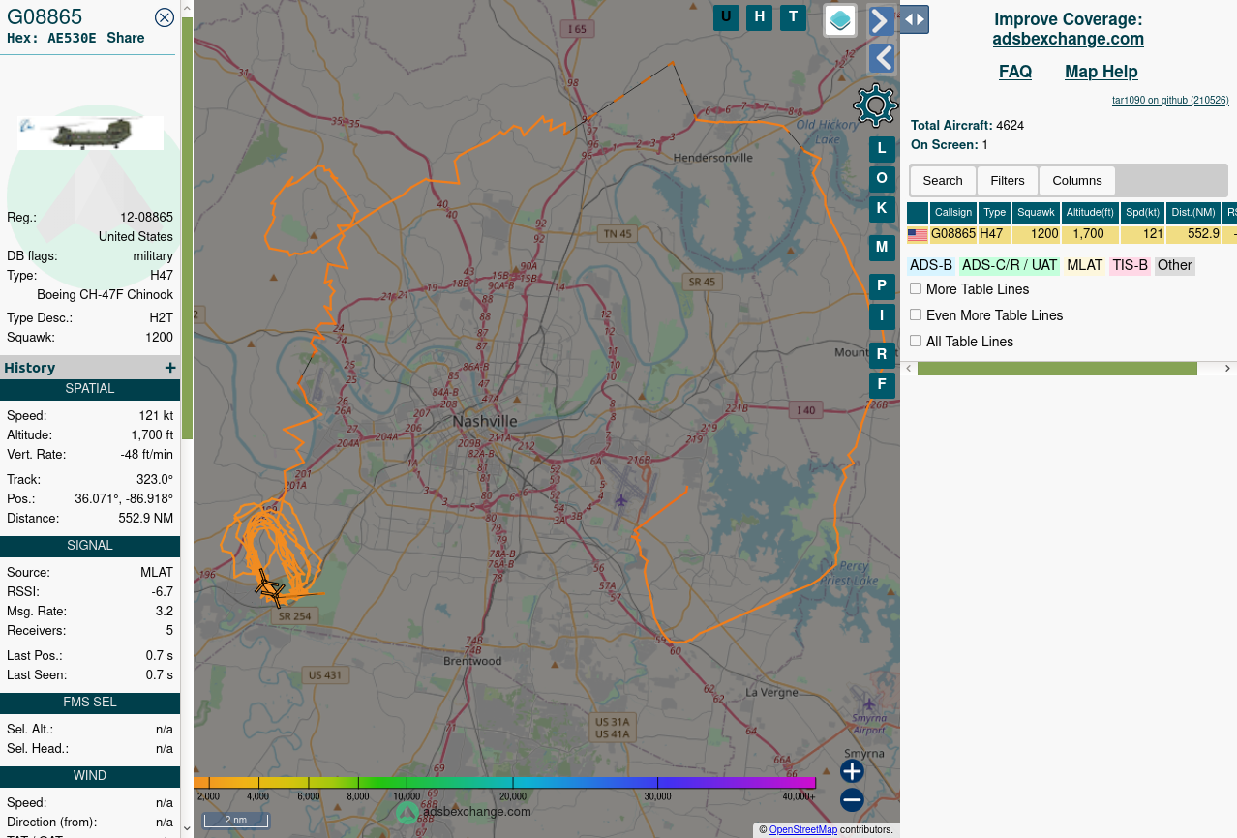
Task: Toggle the P map option
Action: (x=882, y=286)
